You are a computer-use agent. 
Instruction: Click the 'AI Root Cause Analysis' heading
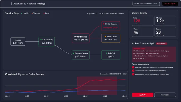pyautogui.click(x=143, y=44)
